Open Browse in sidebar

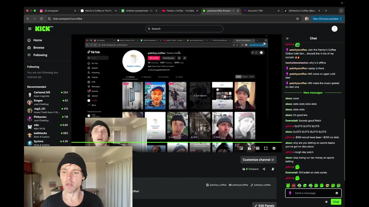(39, 48)
